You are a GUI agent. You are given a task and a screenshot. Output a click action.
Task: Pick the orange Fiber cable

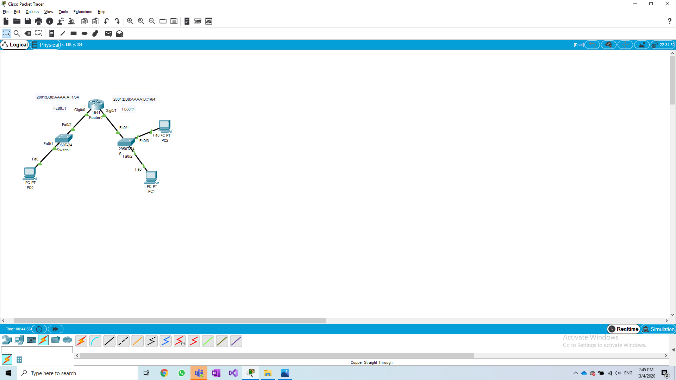(x=138, y=341)
